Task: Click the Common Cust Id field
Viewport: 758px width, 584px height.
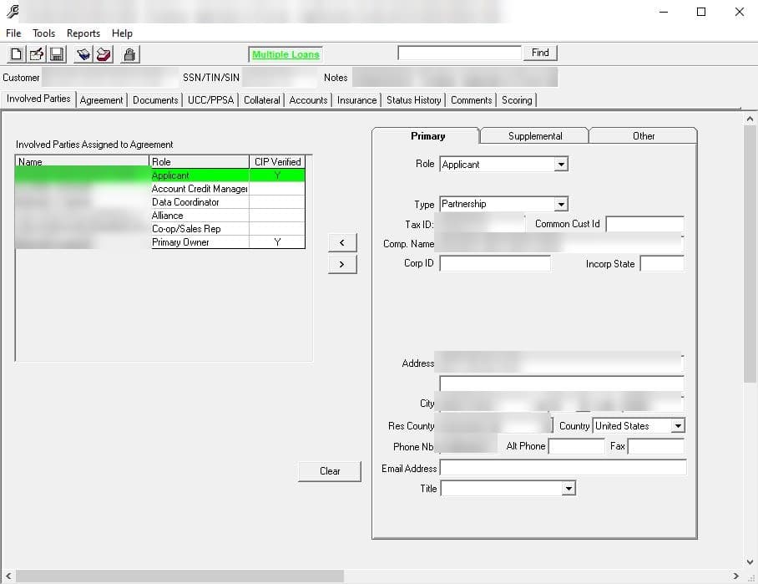Action: (644, 224)
